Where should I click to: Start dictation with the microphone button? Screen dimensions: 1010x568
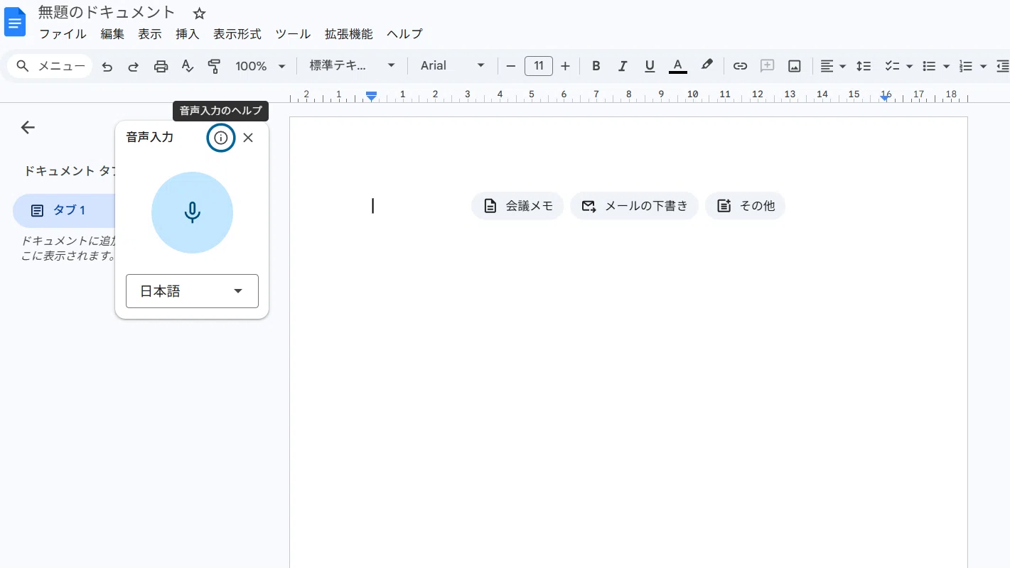tap(192, 212)
